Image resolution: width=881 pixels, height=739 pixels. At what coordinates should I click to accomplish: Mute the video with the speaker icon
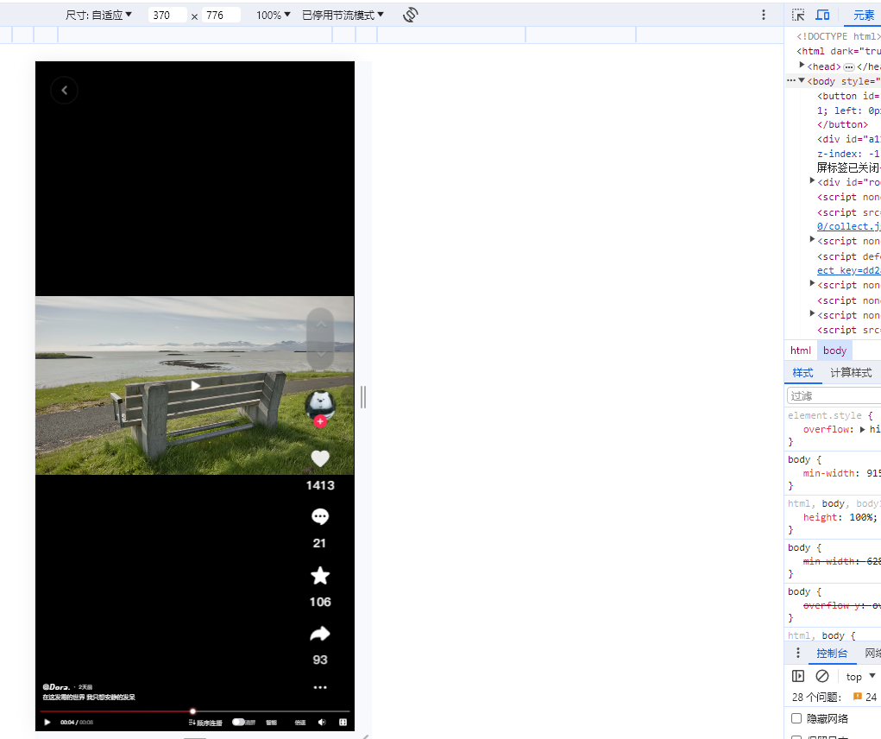click(x=322, y=723)
